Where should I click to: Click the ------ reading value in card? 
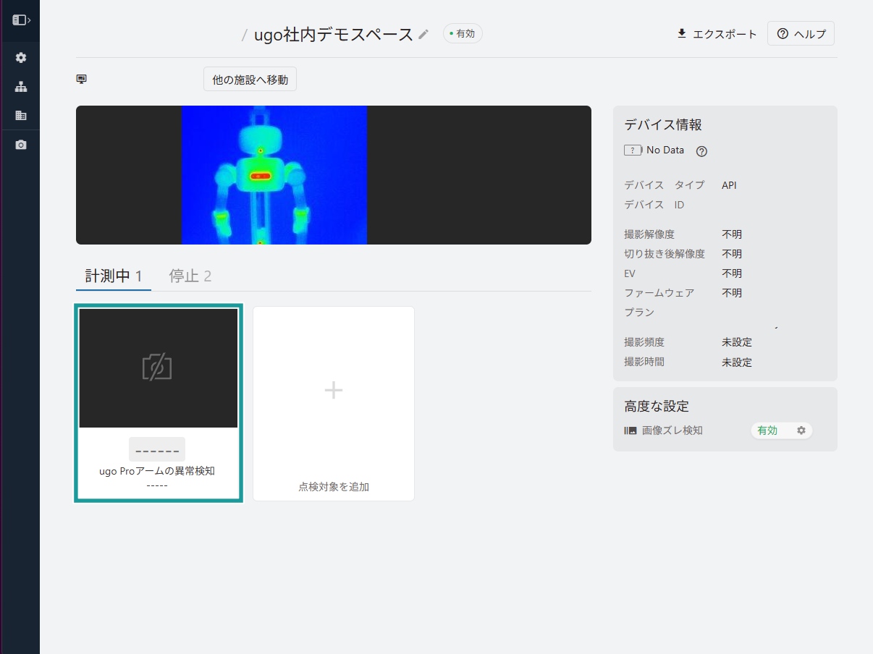(x=157, y=450)
